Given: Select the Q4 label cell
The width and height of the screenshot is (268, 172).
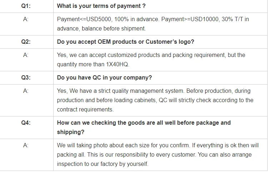Looking at the screenshot, I should (x=26, y=123).
